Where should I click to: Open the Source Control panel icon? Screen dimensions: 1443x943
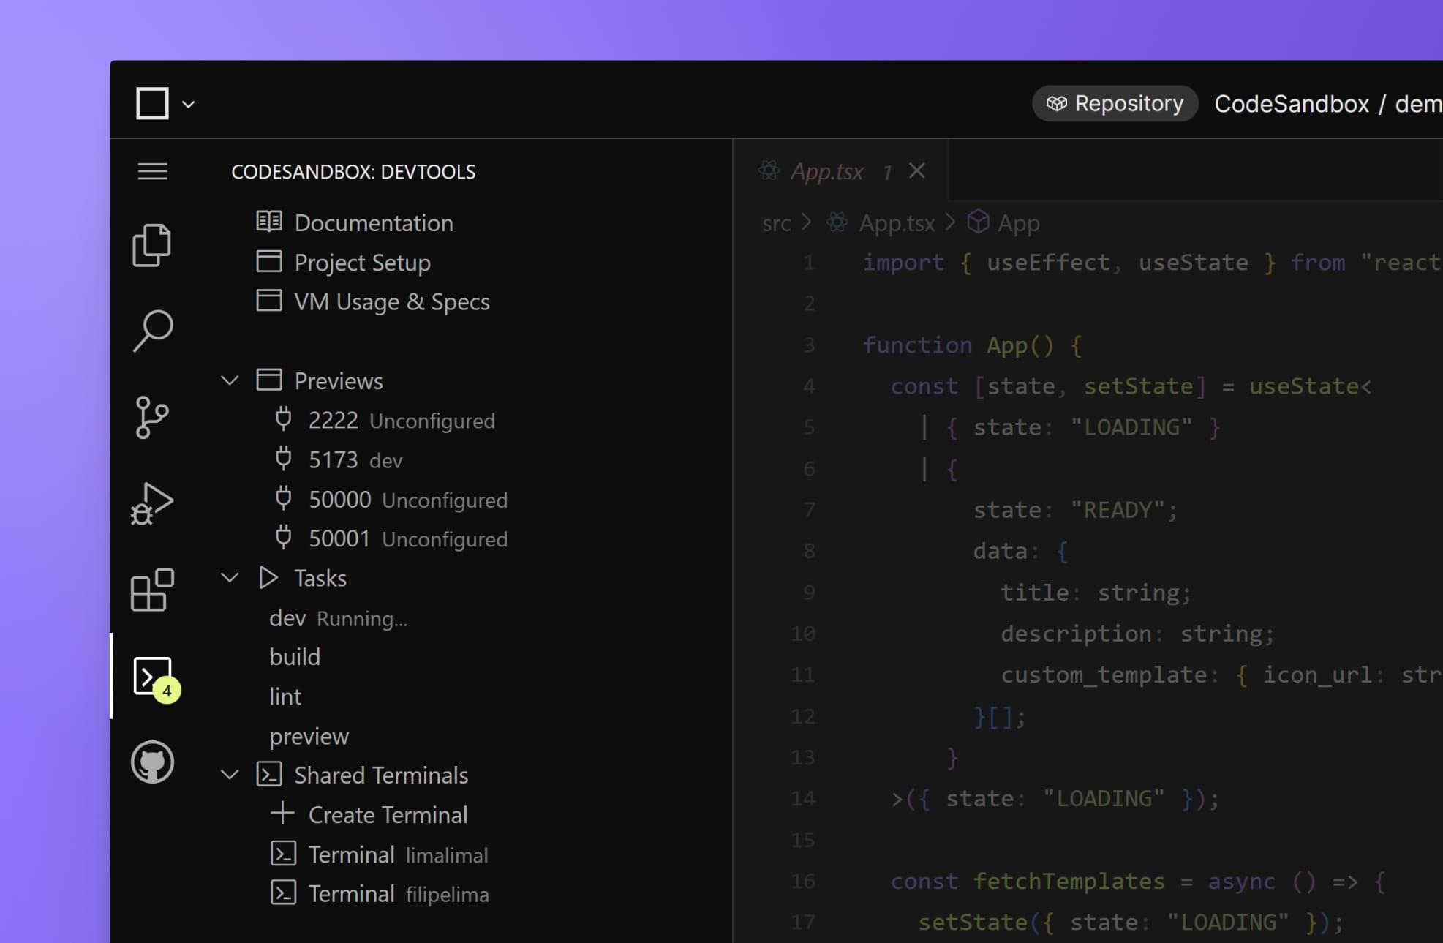(x=152, y=417)
